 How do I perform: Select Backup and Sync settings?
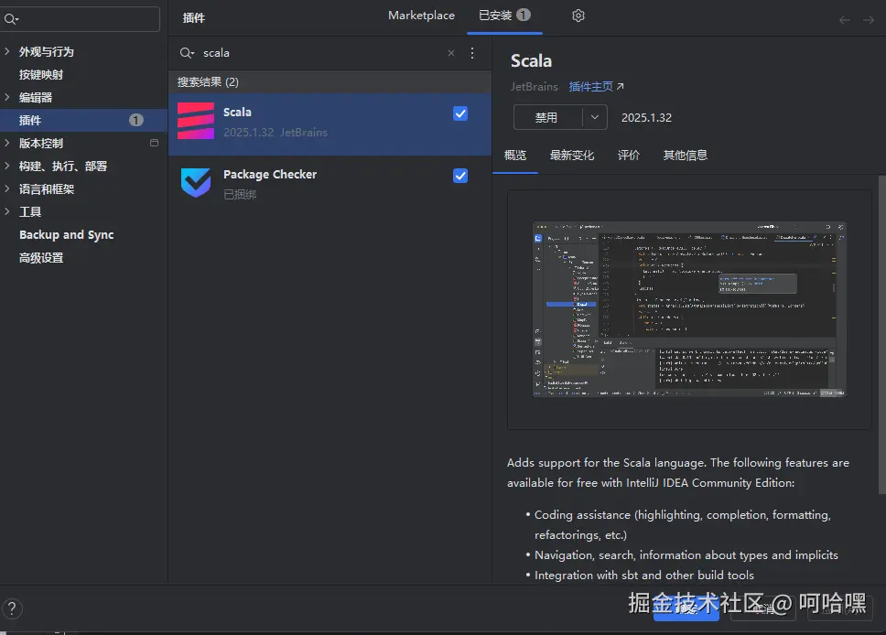coord(66,235)
